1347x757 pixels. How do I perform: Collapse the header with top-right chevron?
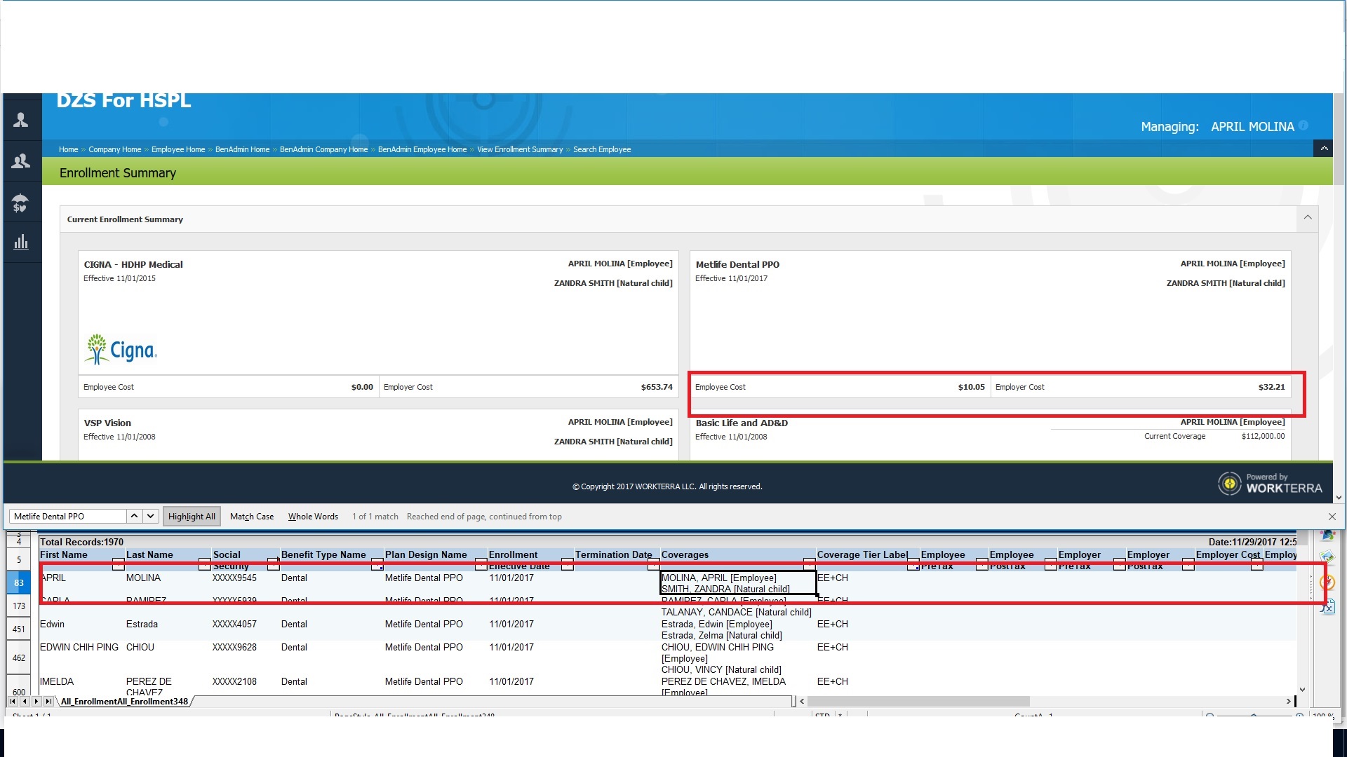click(x=1324, y=149)
